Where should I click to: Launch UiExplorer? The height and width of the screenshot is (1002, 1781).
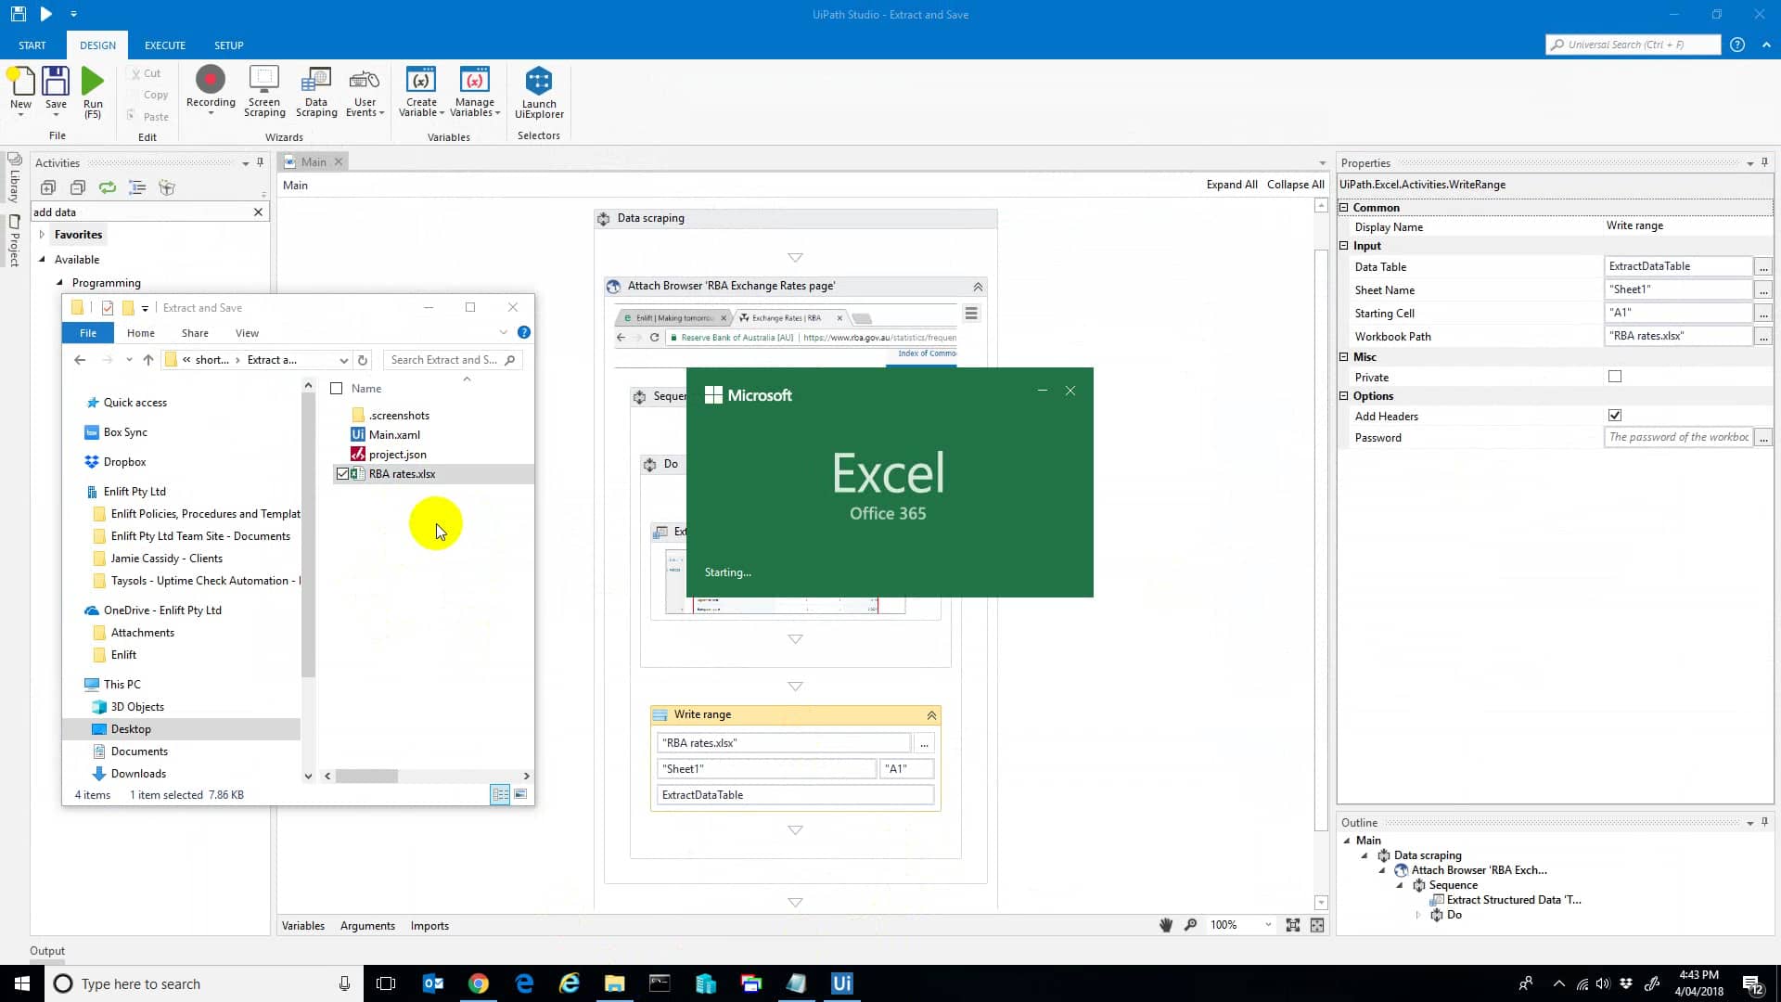[x=539, y=90]
